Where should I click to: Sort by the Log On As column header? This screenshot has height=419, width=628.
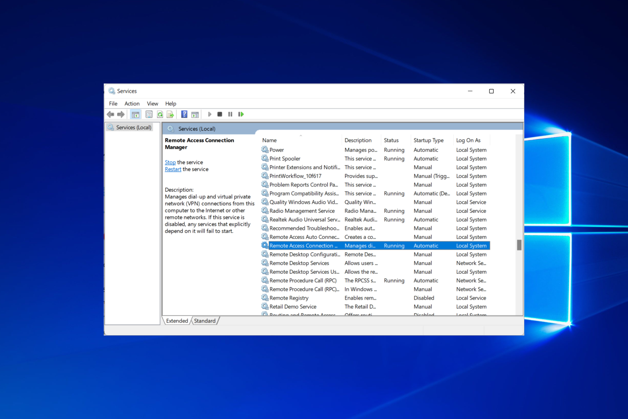click(472, 140)
